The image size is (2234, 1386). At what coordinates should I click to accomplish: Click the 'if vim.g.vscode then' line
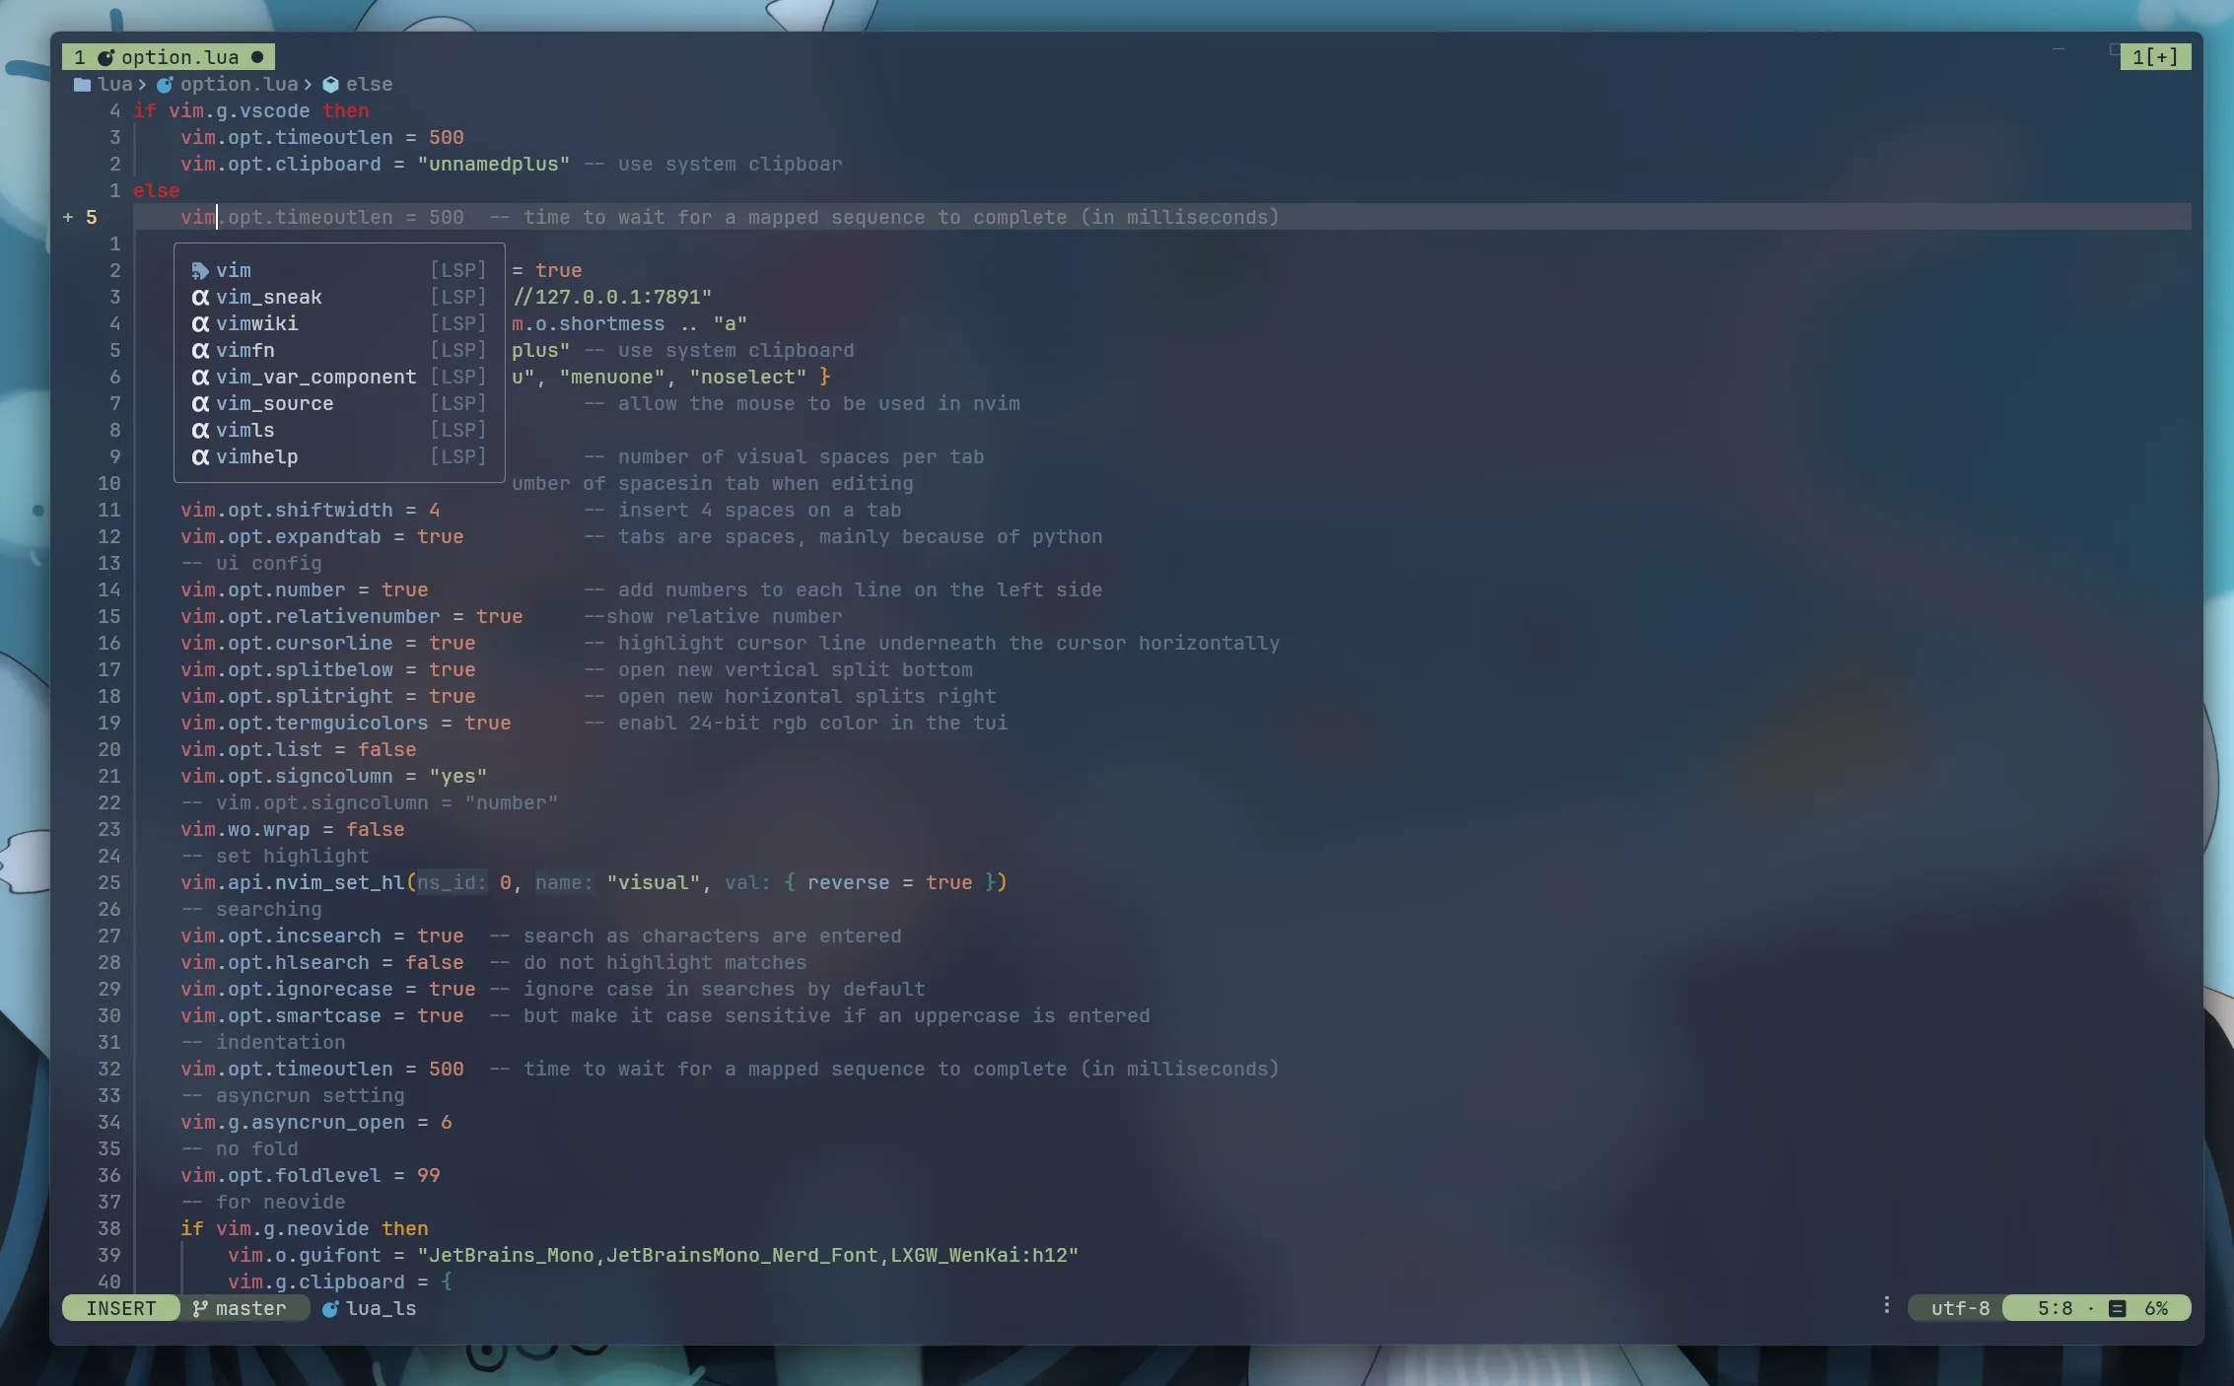point(251,110)
